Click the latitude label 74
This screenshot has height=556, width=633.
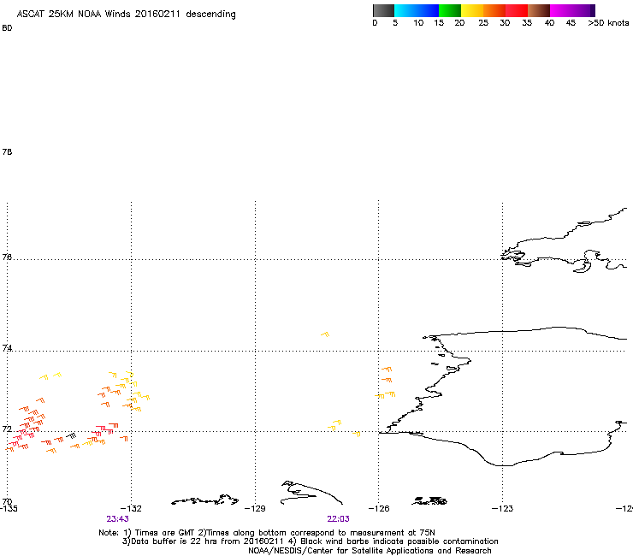tap(7, 348)
